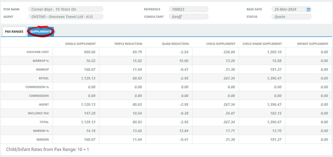The width and height of the screenshot is (333, 157).
Task: Select the Supplements tab
Action: pyautogui.click(x=41, y=32)
